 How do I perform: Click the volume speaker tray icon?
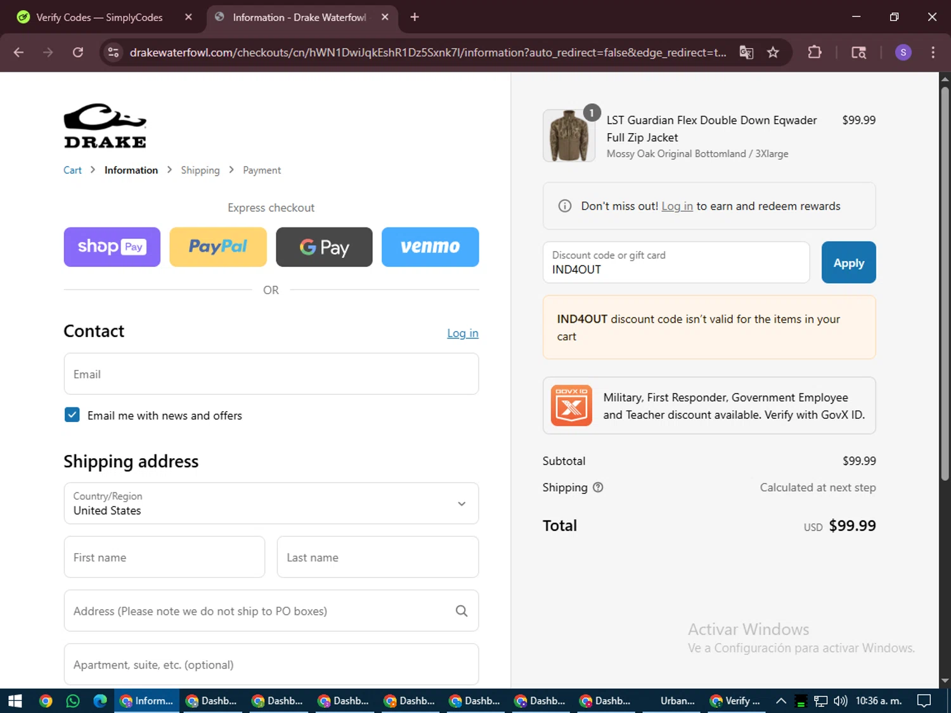840,701
